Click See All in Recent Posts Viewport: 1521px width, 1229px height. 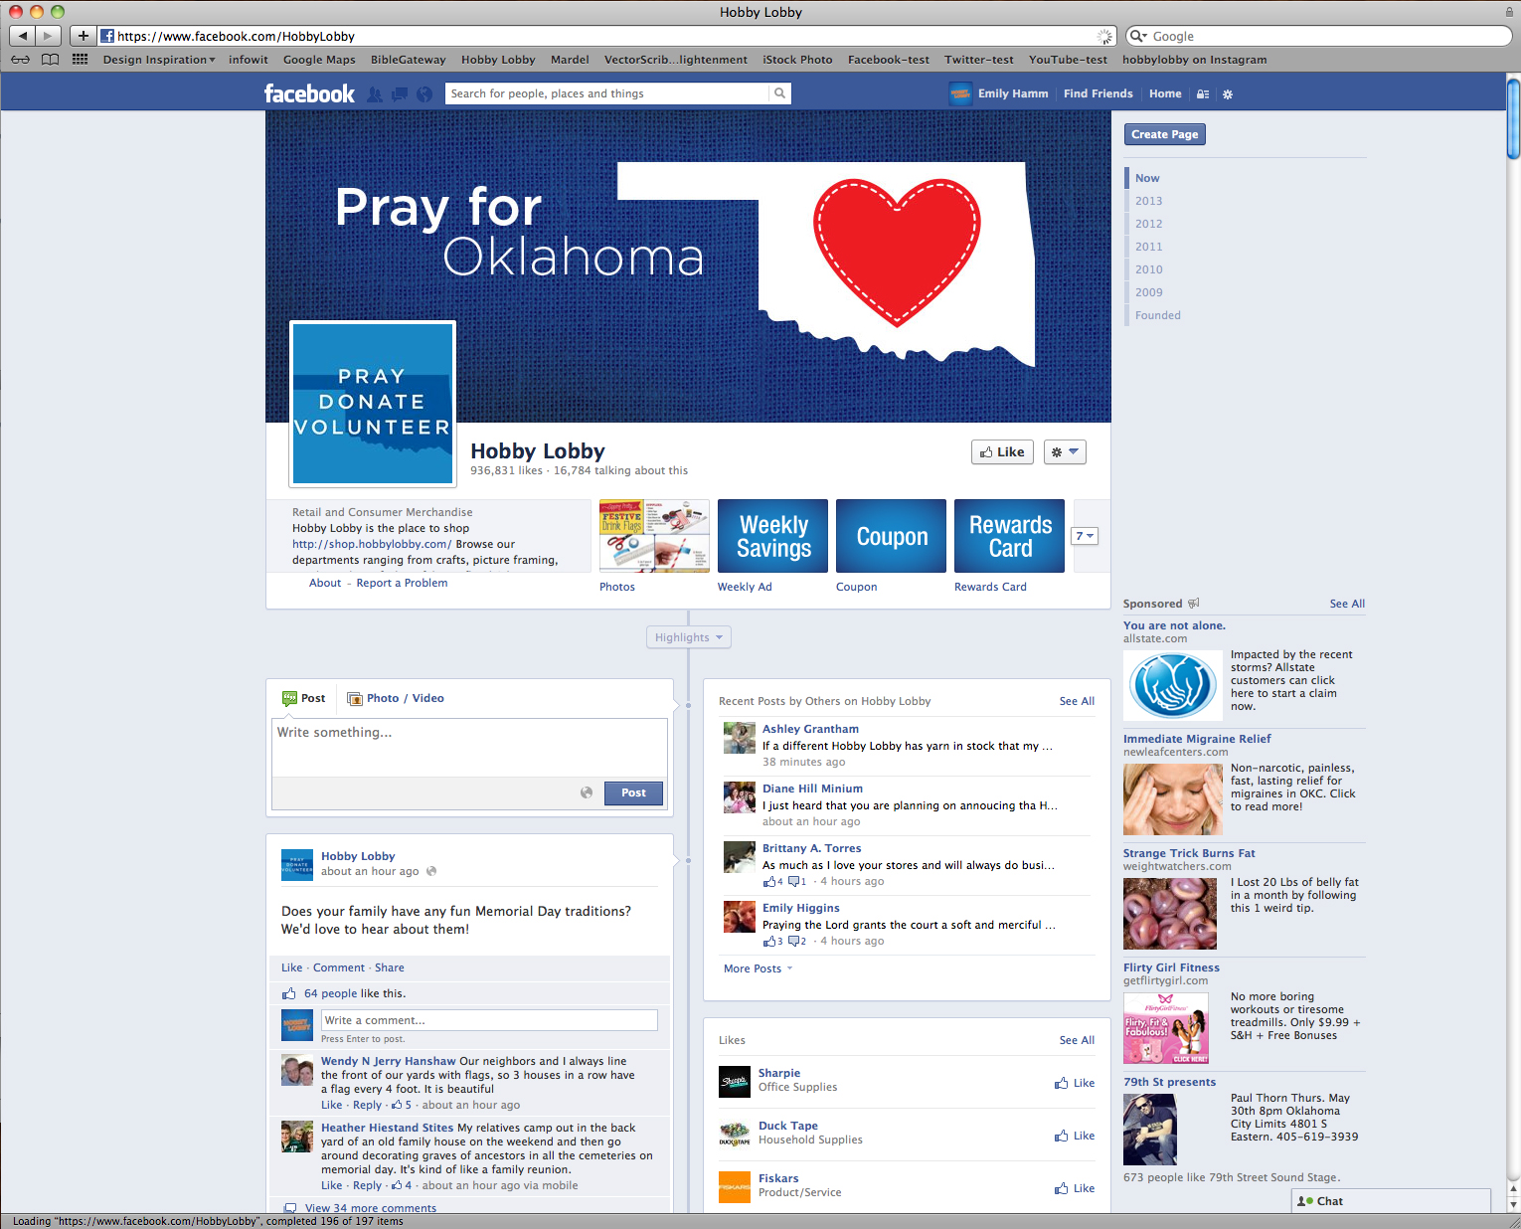click(x=1077, y=701)
